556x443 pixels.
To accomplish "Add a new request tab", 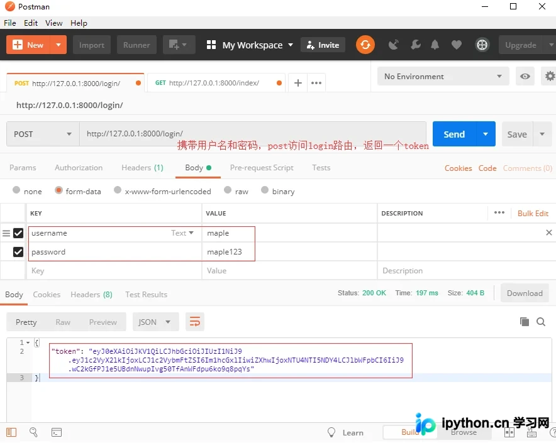I will coord(298,83).
